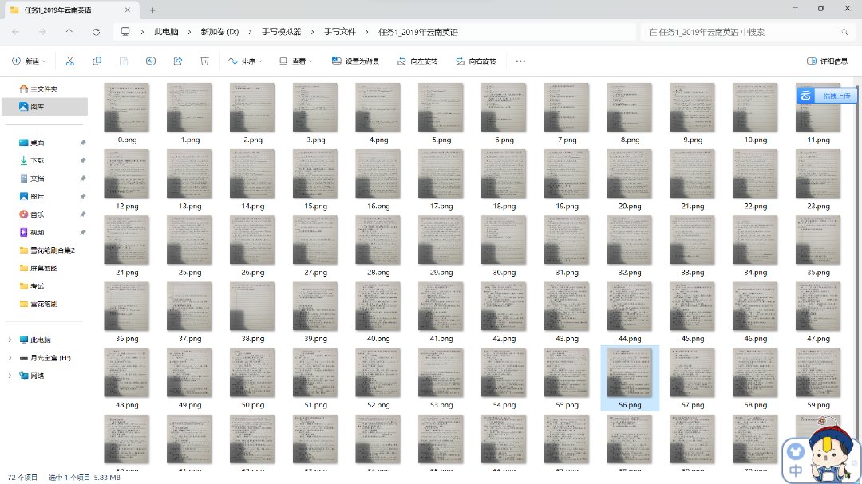862x484 pixels.
Task: Open a new tab with plus button
Action: [152, 10]
